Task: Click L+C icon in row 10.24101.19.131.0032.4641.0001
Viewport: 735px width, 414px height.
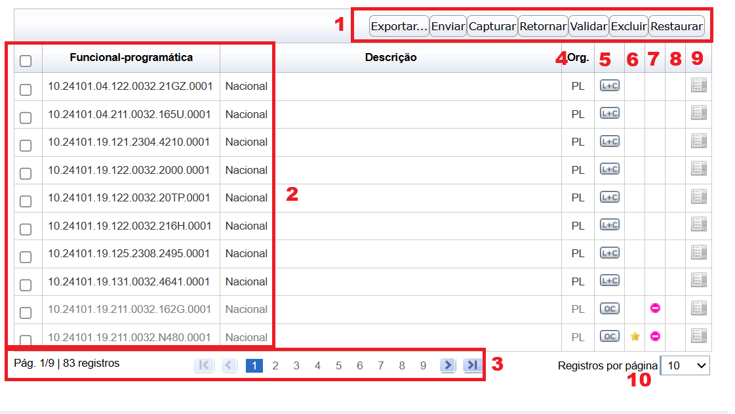Action: point(609,281)
